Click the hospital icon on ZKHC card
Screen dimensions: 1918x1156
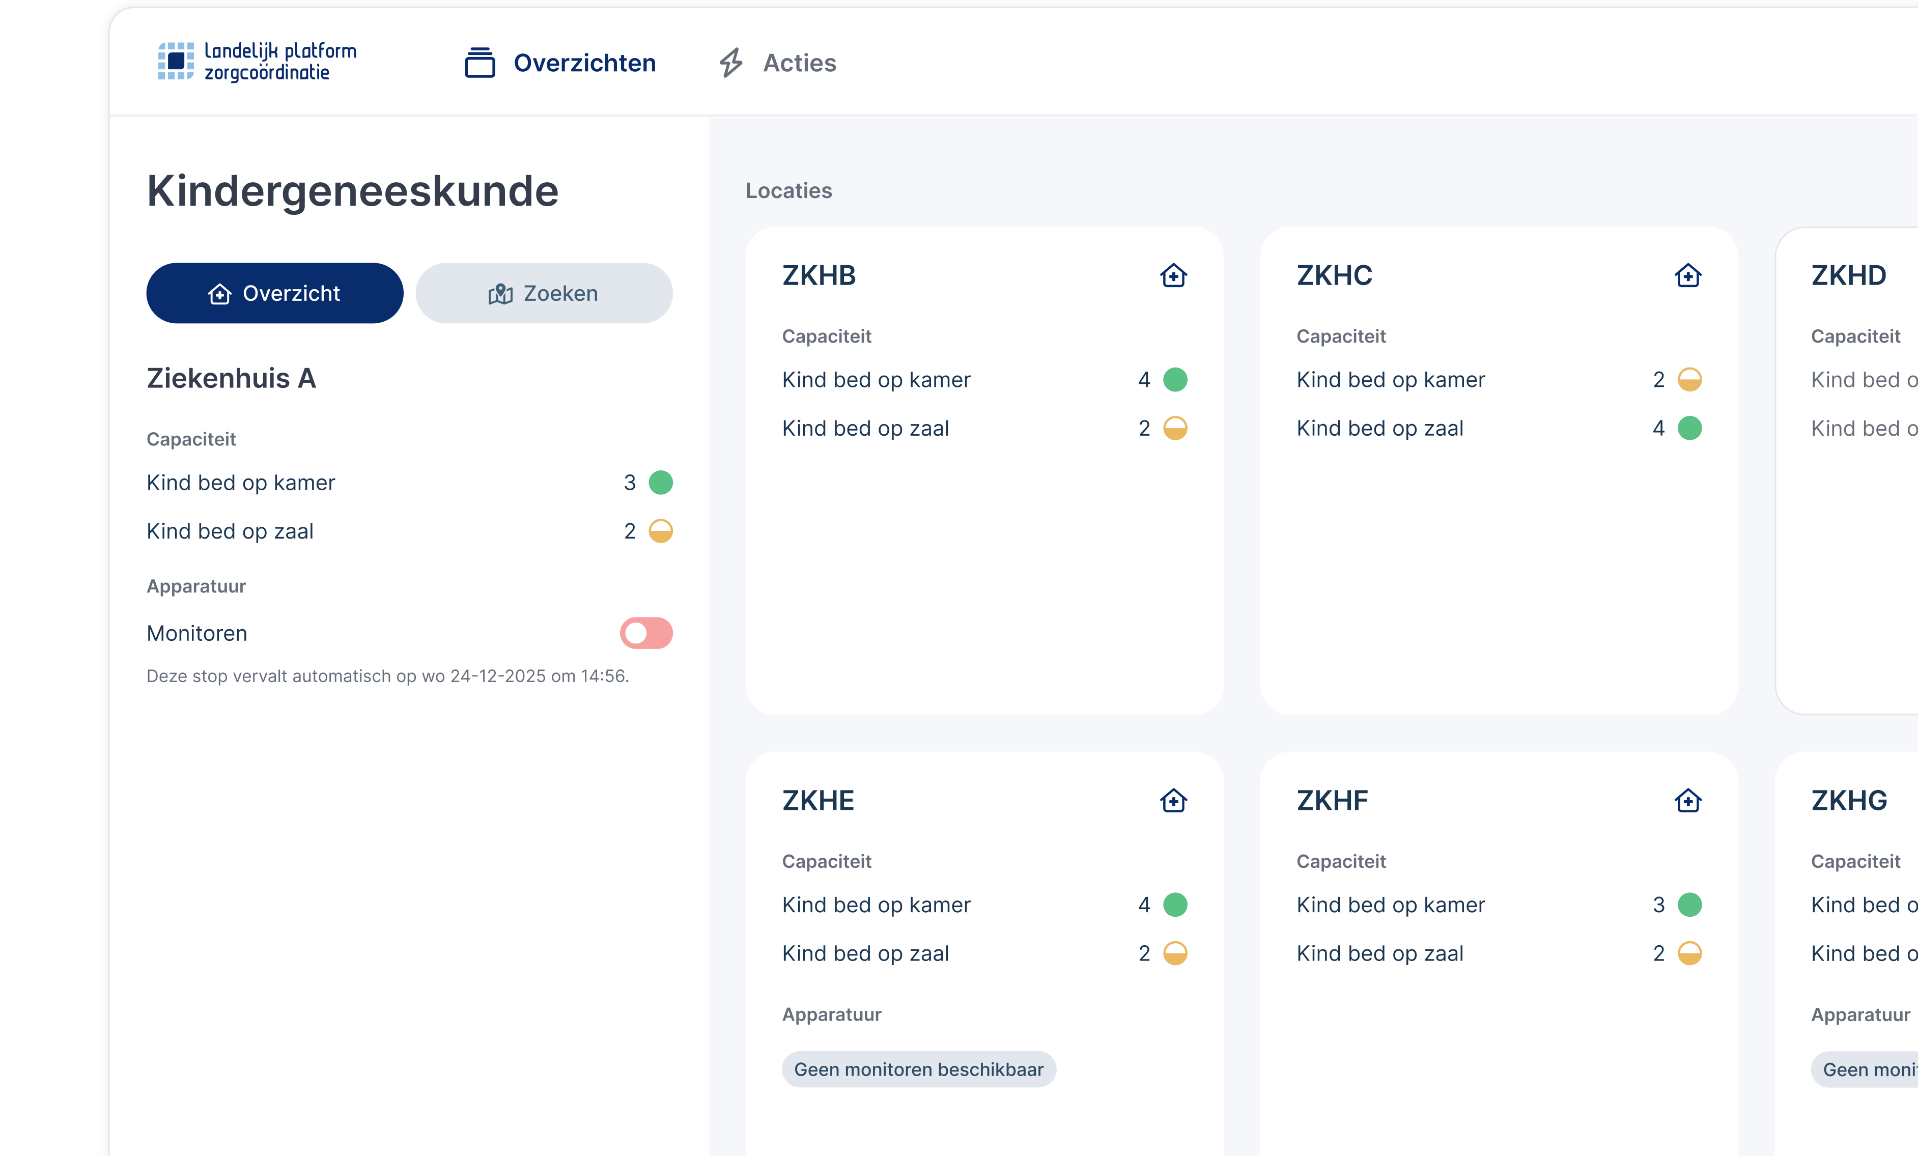pos(1687,275)
